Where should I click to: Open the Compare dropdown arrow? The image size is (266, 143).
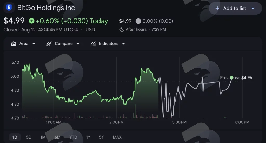point(78,44)
